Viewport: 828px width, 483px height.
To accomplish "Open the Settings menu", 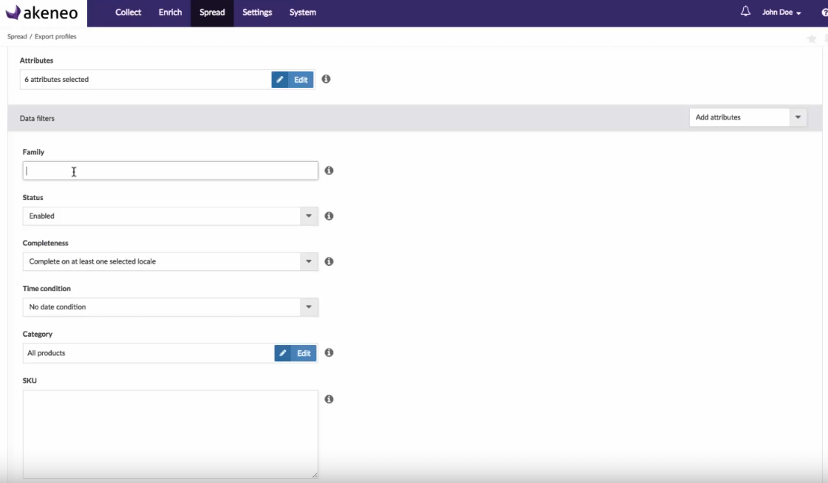I will pos(257,12).
